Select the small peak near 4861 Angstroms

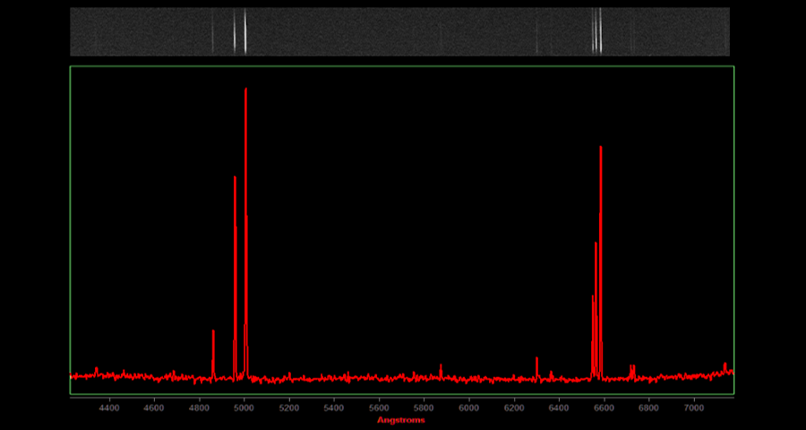213,331
